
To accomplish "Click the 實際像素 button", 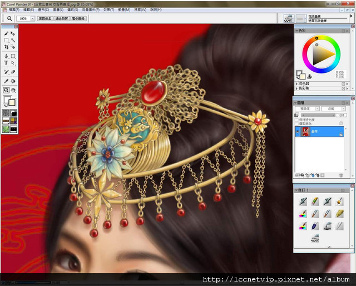I will tap(45, 18).
